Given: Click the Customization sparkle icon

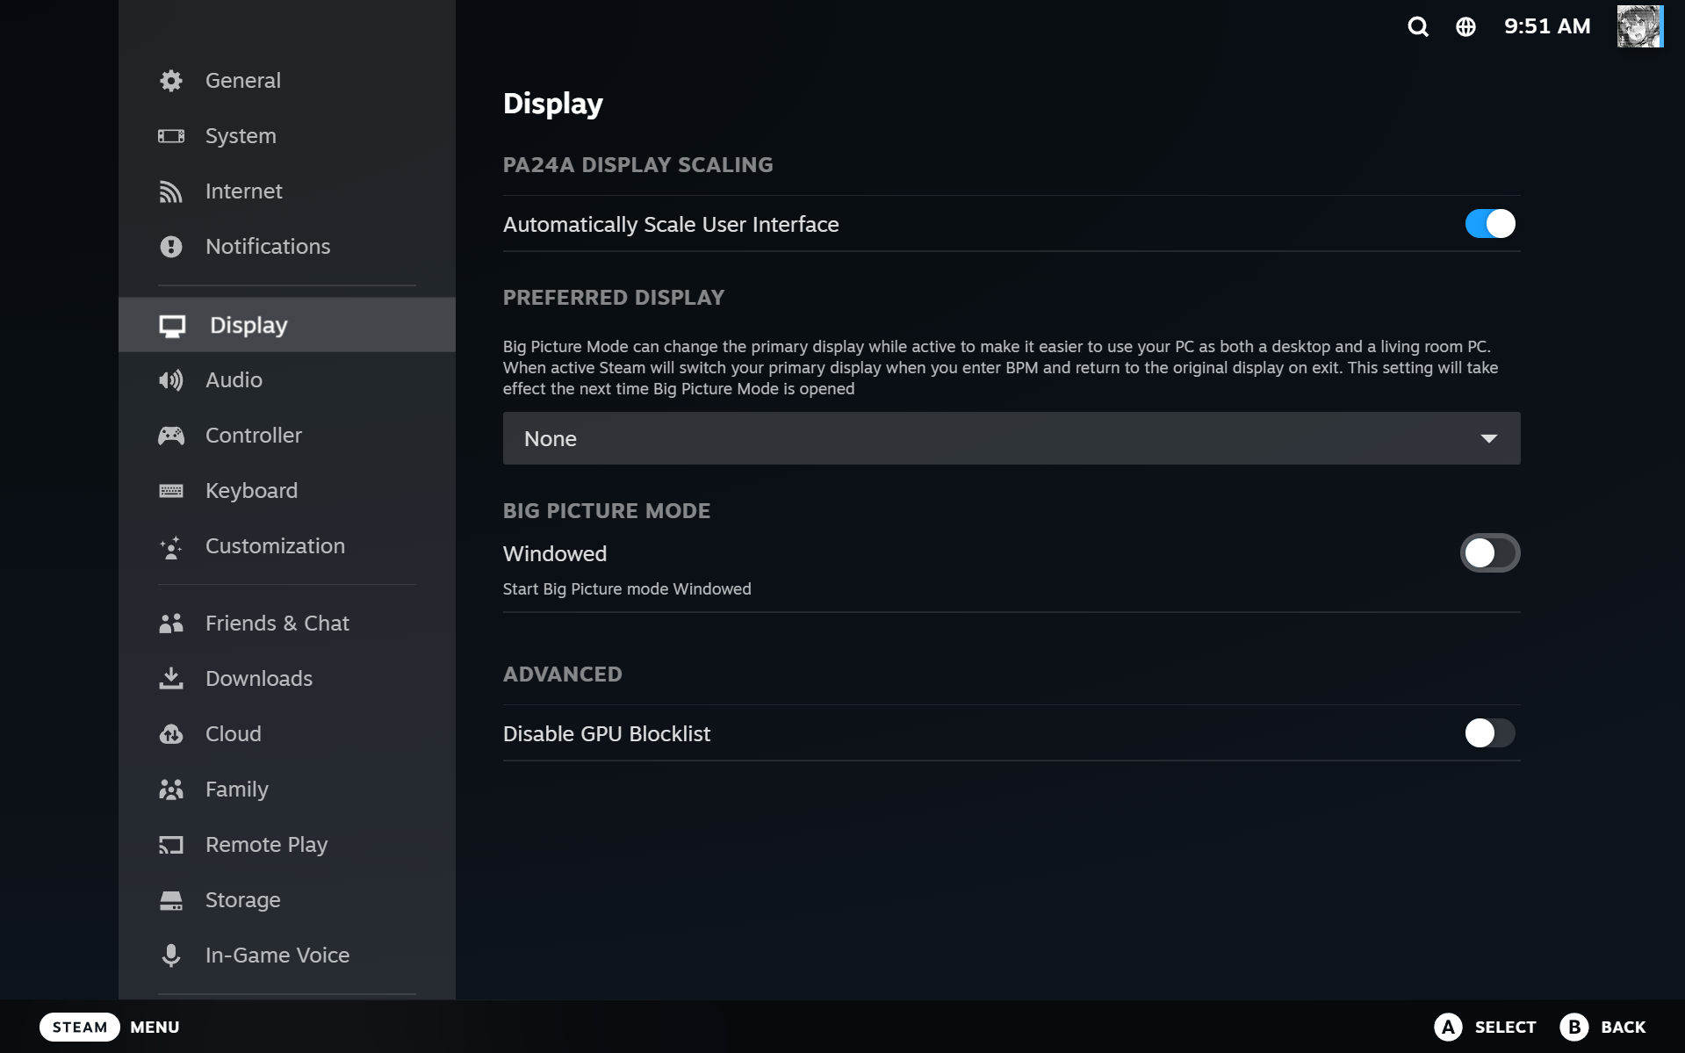Looking at the screenshot, I should click(x=171, y=546).
